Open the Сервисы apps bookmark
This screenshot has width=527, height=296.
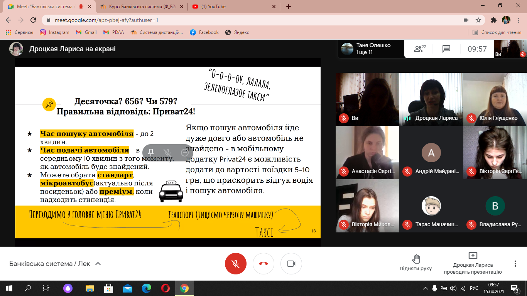[x=19, y=32]
